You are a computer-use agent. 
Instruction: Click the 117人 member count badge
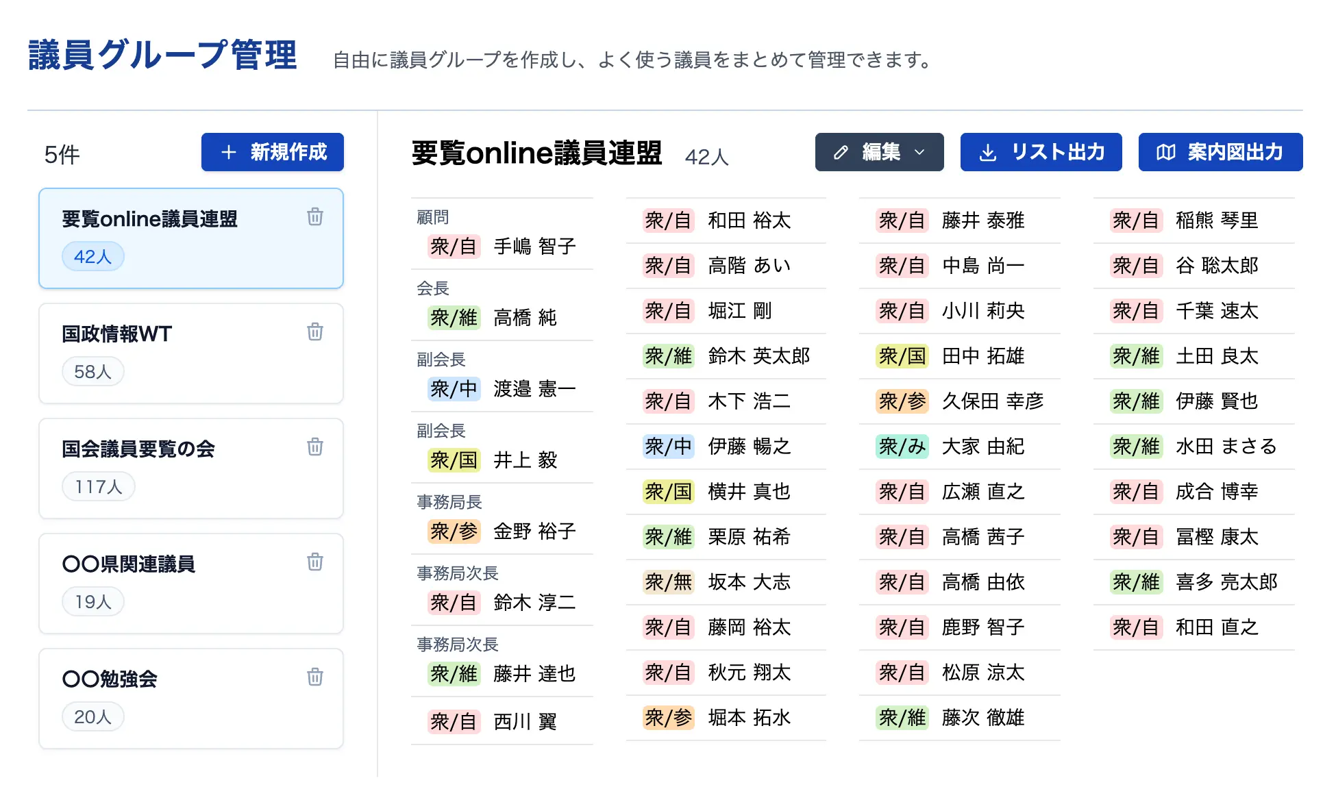click(98, 487)
